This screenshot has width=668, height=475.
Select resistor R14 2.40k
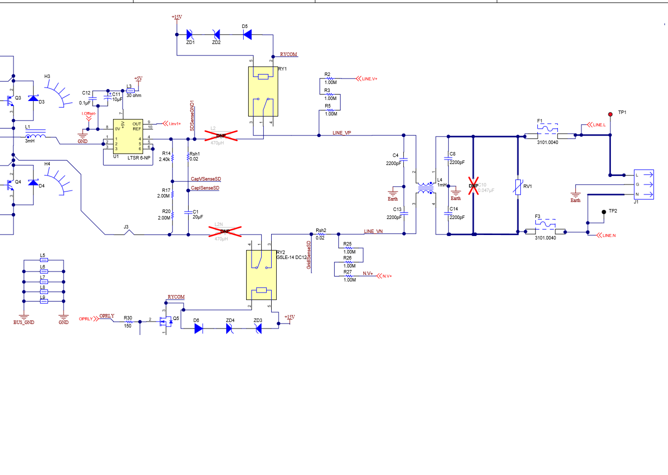(x=172, y=157)
